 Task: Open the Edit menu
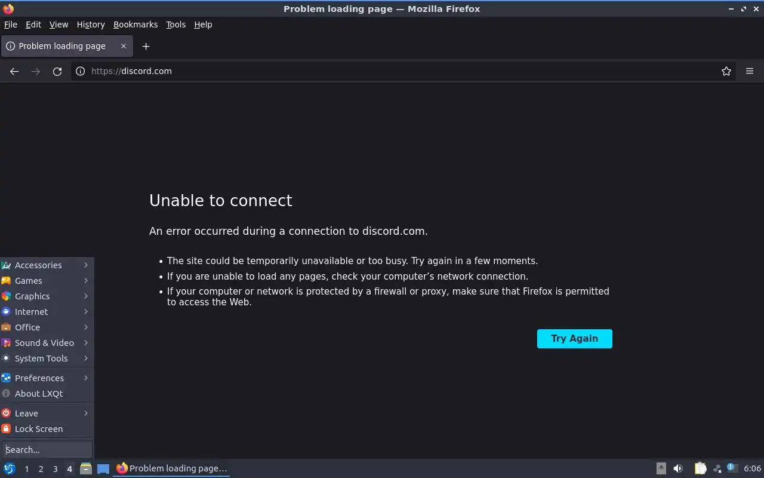coord(33,24)
